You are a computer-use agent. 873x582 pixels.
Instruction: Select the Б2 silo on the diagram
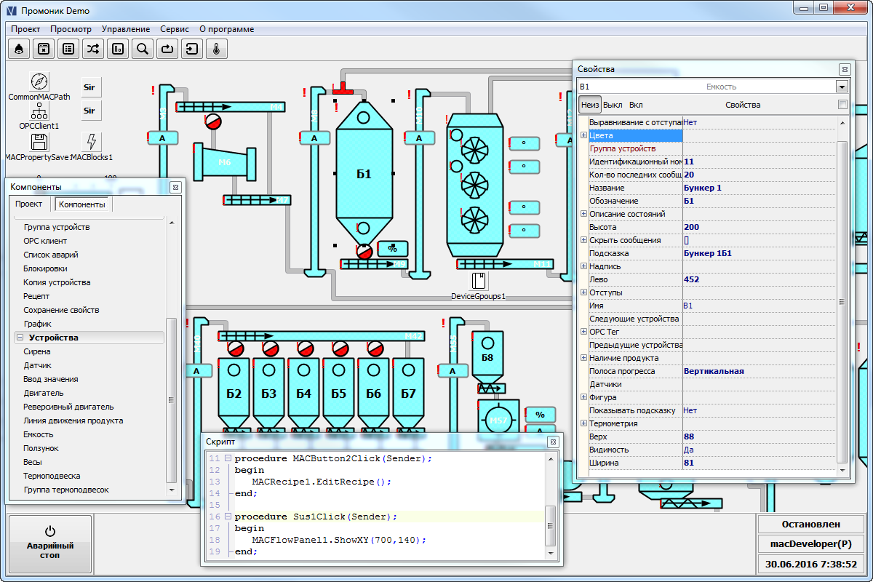click(234, 394)
